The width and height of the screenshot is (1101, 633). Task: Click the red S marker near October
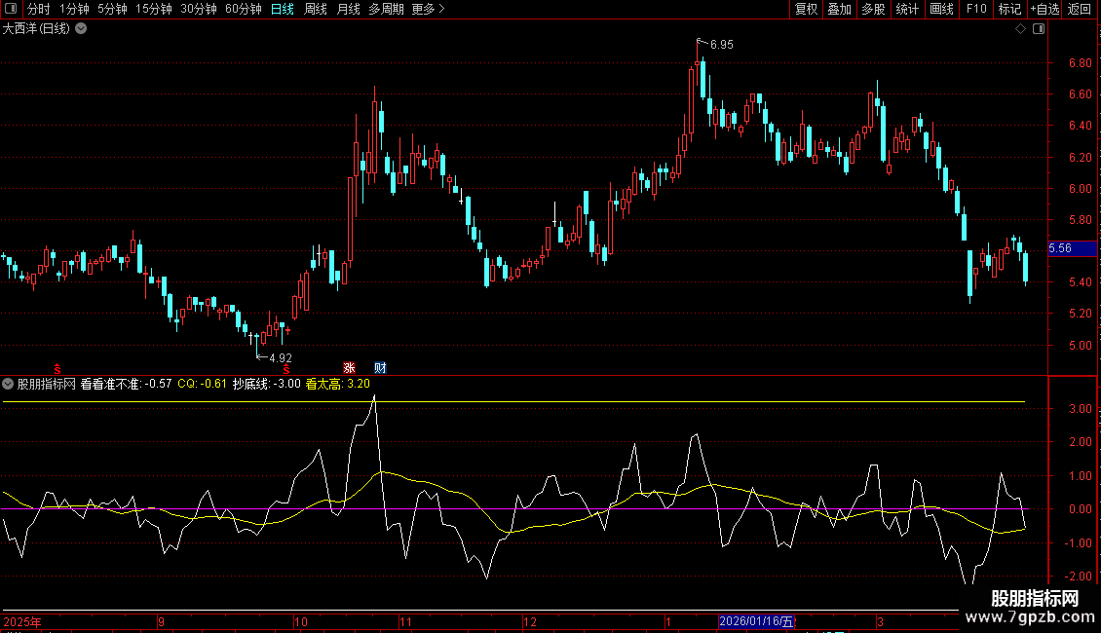tap(285, 369)
